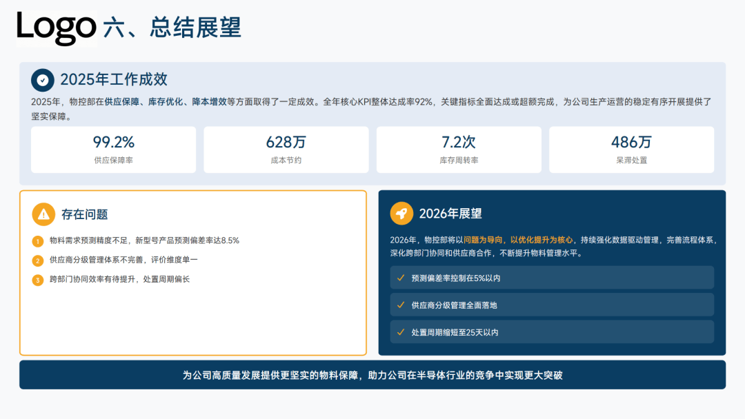Select the number 3 bullet badge

(38, 280)
